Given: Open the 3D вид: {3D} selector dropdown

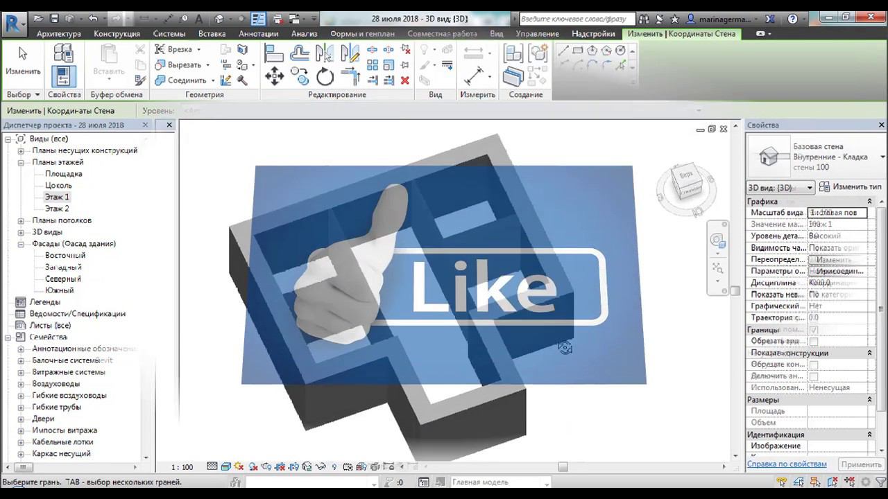Looking at the screenshot, I should tap(780, 188).
